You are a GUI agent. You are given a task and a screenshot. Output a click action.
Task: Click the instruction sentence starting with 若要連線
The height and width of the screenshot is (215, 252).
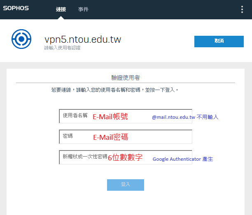tap(115, 89)
